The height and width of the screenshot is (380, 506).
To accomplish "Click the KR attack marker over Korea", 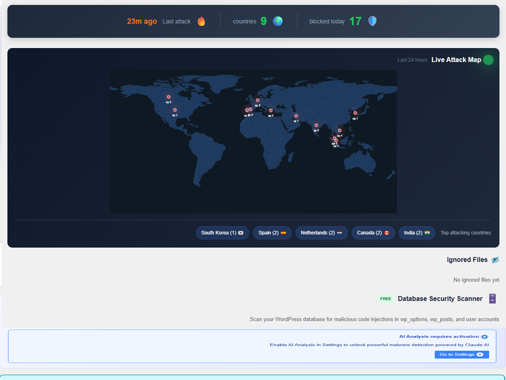I will pyautogui.click(x=355, y=113).
